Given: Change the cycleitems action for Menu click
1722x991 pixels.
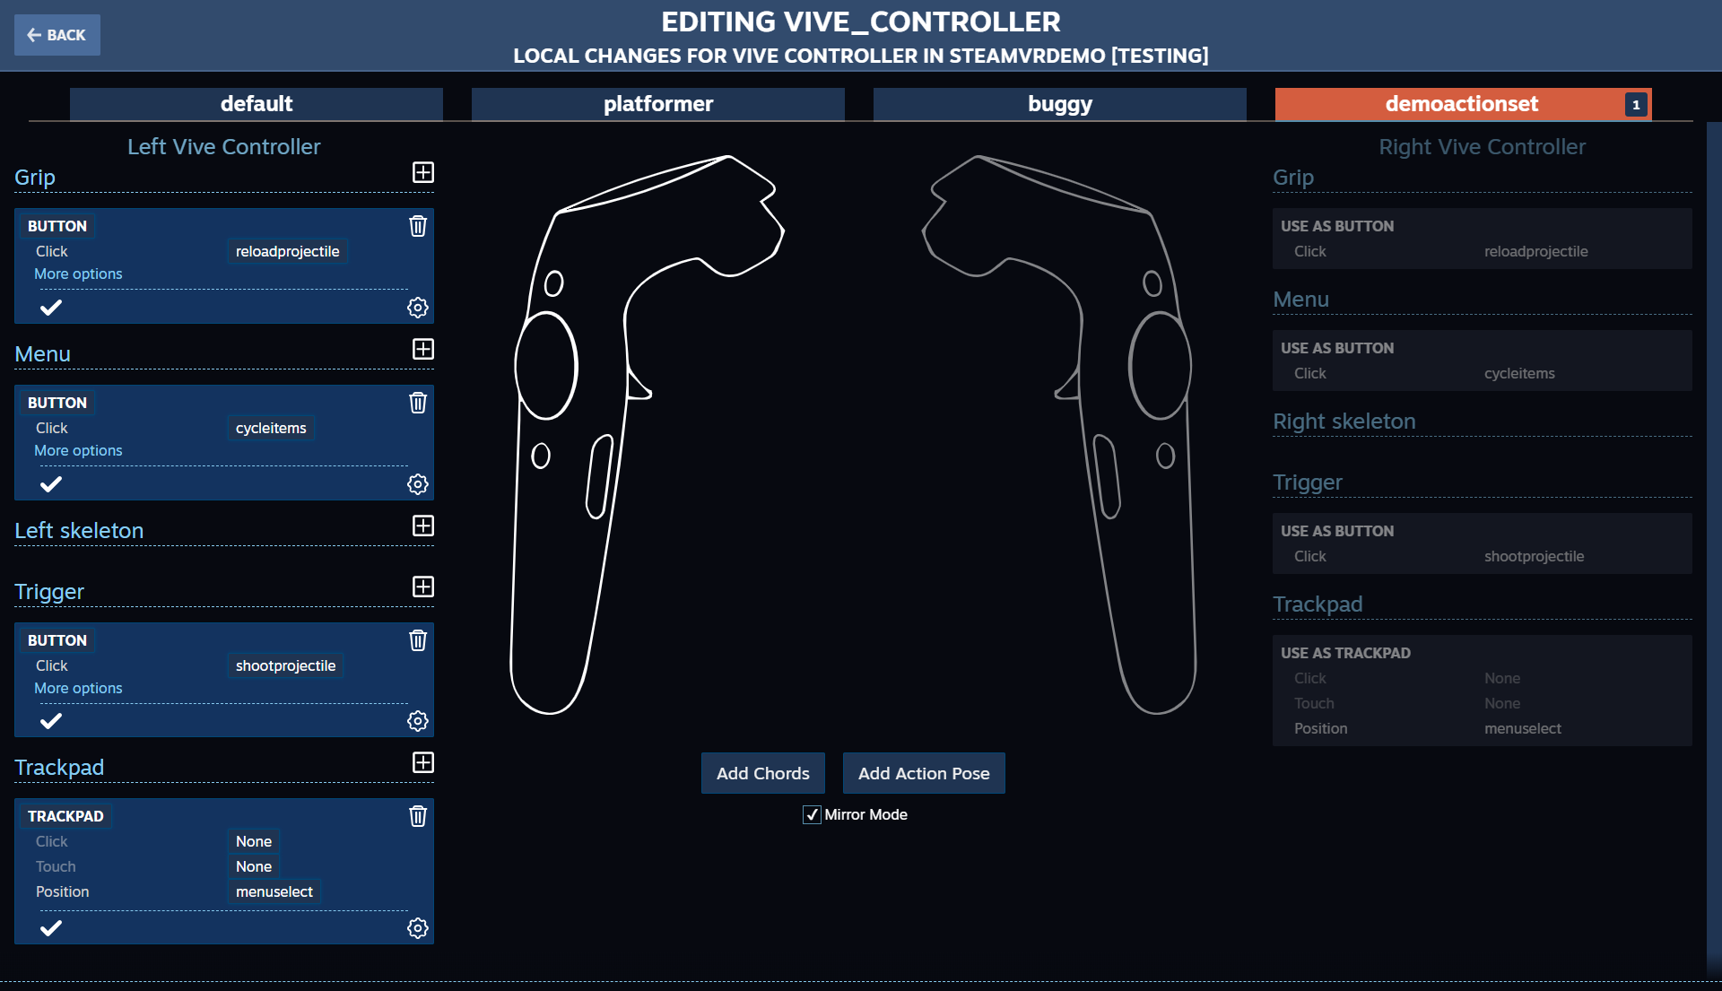Looking at the screenshot, I should 271,428.
